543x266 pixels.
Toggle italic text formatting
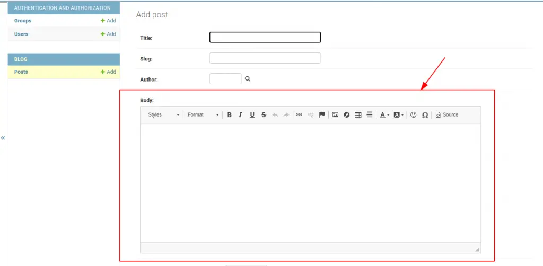[x=240, y=115]
